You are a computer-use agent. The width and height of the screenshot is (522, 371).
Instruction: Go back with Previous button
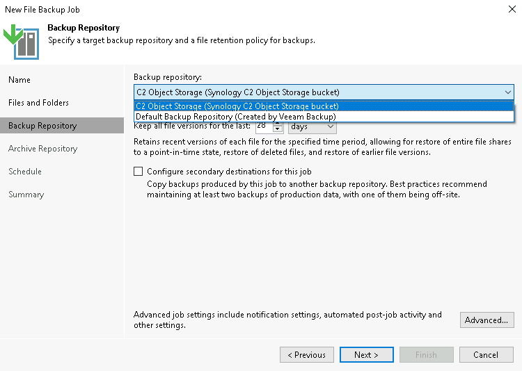click(307, 355)
